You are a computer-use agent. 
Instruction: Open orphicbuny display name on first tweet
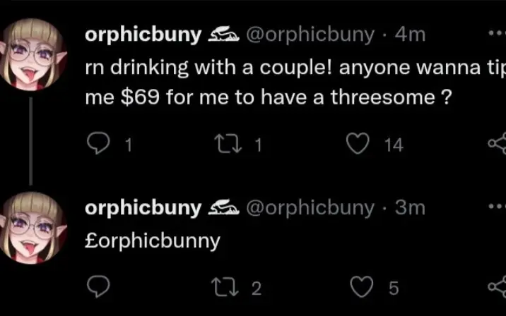click(x=142, y=35)
